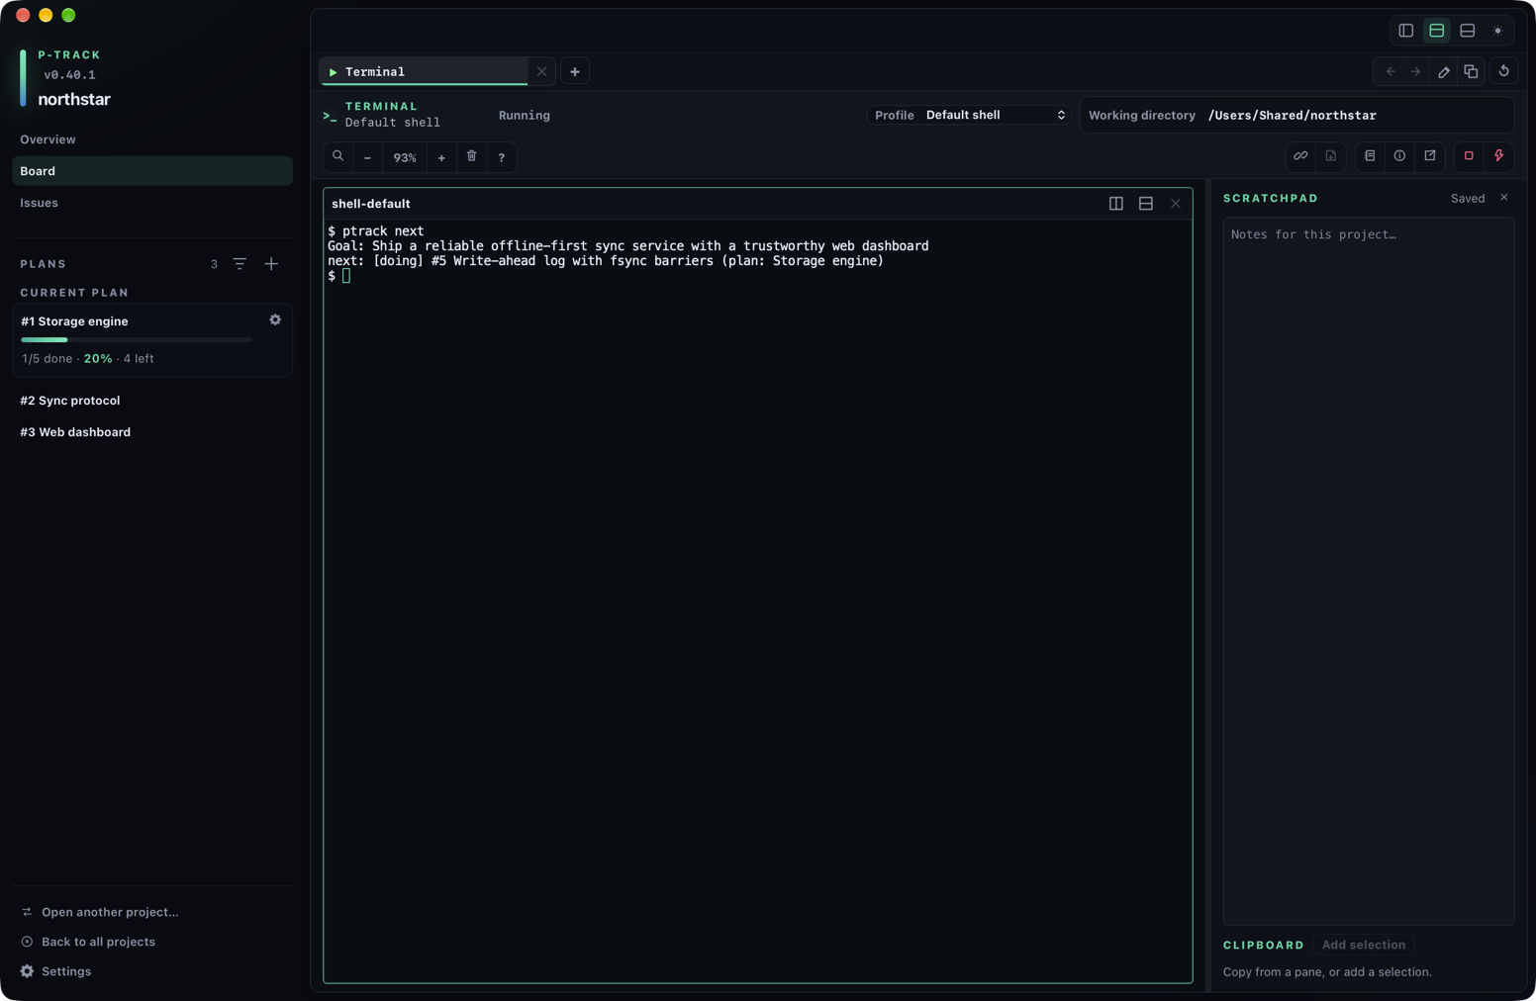Click the duplicate windows icon
Viewport: 1536px width, 1001px height.
1471,71
